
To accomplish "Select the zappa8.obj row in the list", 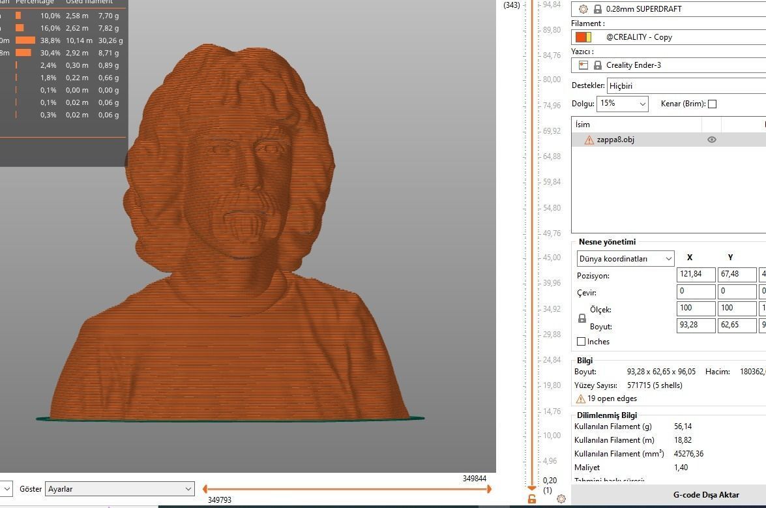I will (x=669, y=140).
